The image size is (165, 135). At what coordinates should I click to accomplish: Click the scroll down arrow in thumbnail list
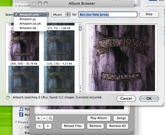tap(80, 91)
